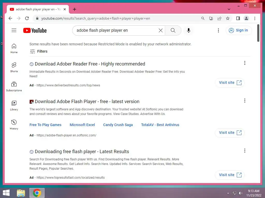Start voice search with microphone
Screen dimensions: 265x198
point(189,30)
